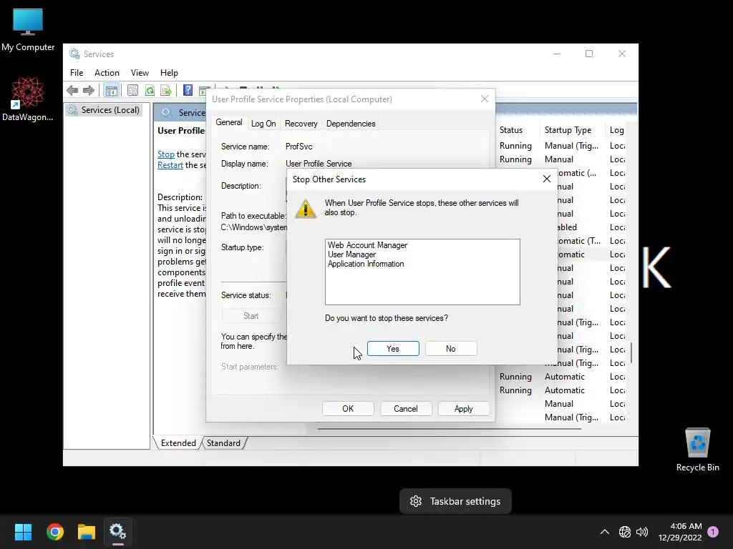
Task: Launch Google Chrome from the taskbar
Action: (54, 532)
